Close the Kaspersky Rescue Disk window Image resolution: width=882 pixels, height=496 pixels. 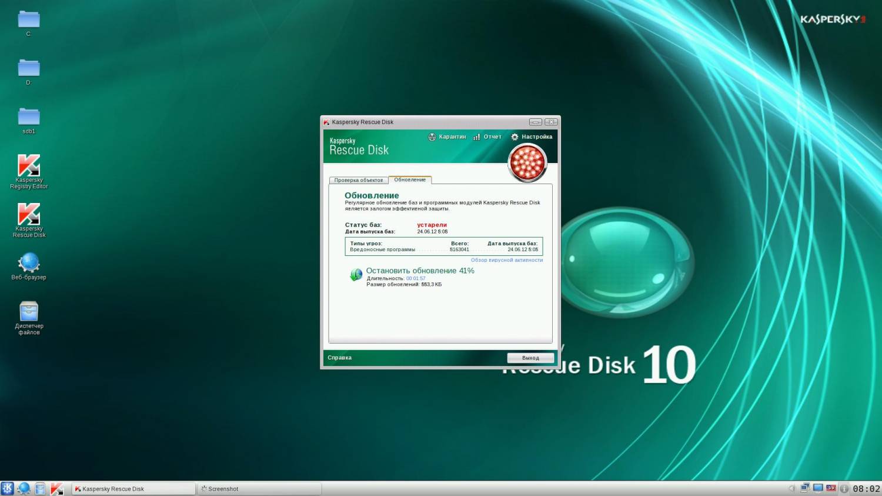click(x=551, y=122)
